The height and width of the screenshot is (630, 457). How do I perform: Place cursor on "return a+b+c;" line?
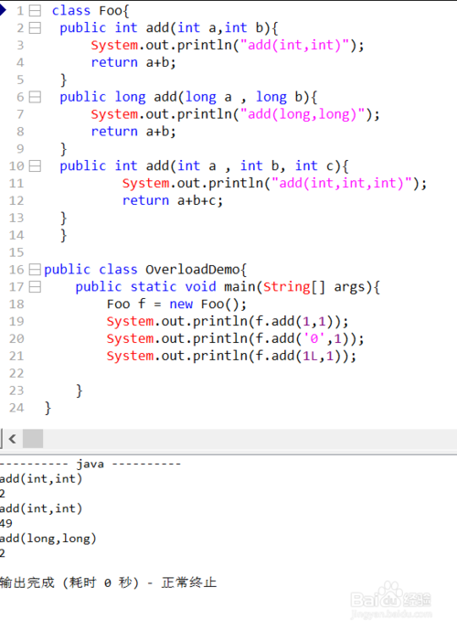click(x=173, y=200)
